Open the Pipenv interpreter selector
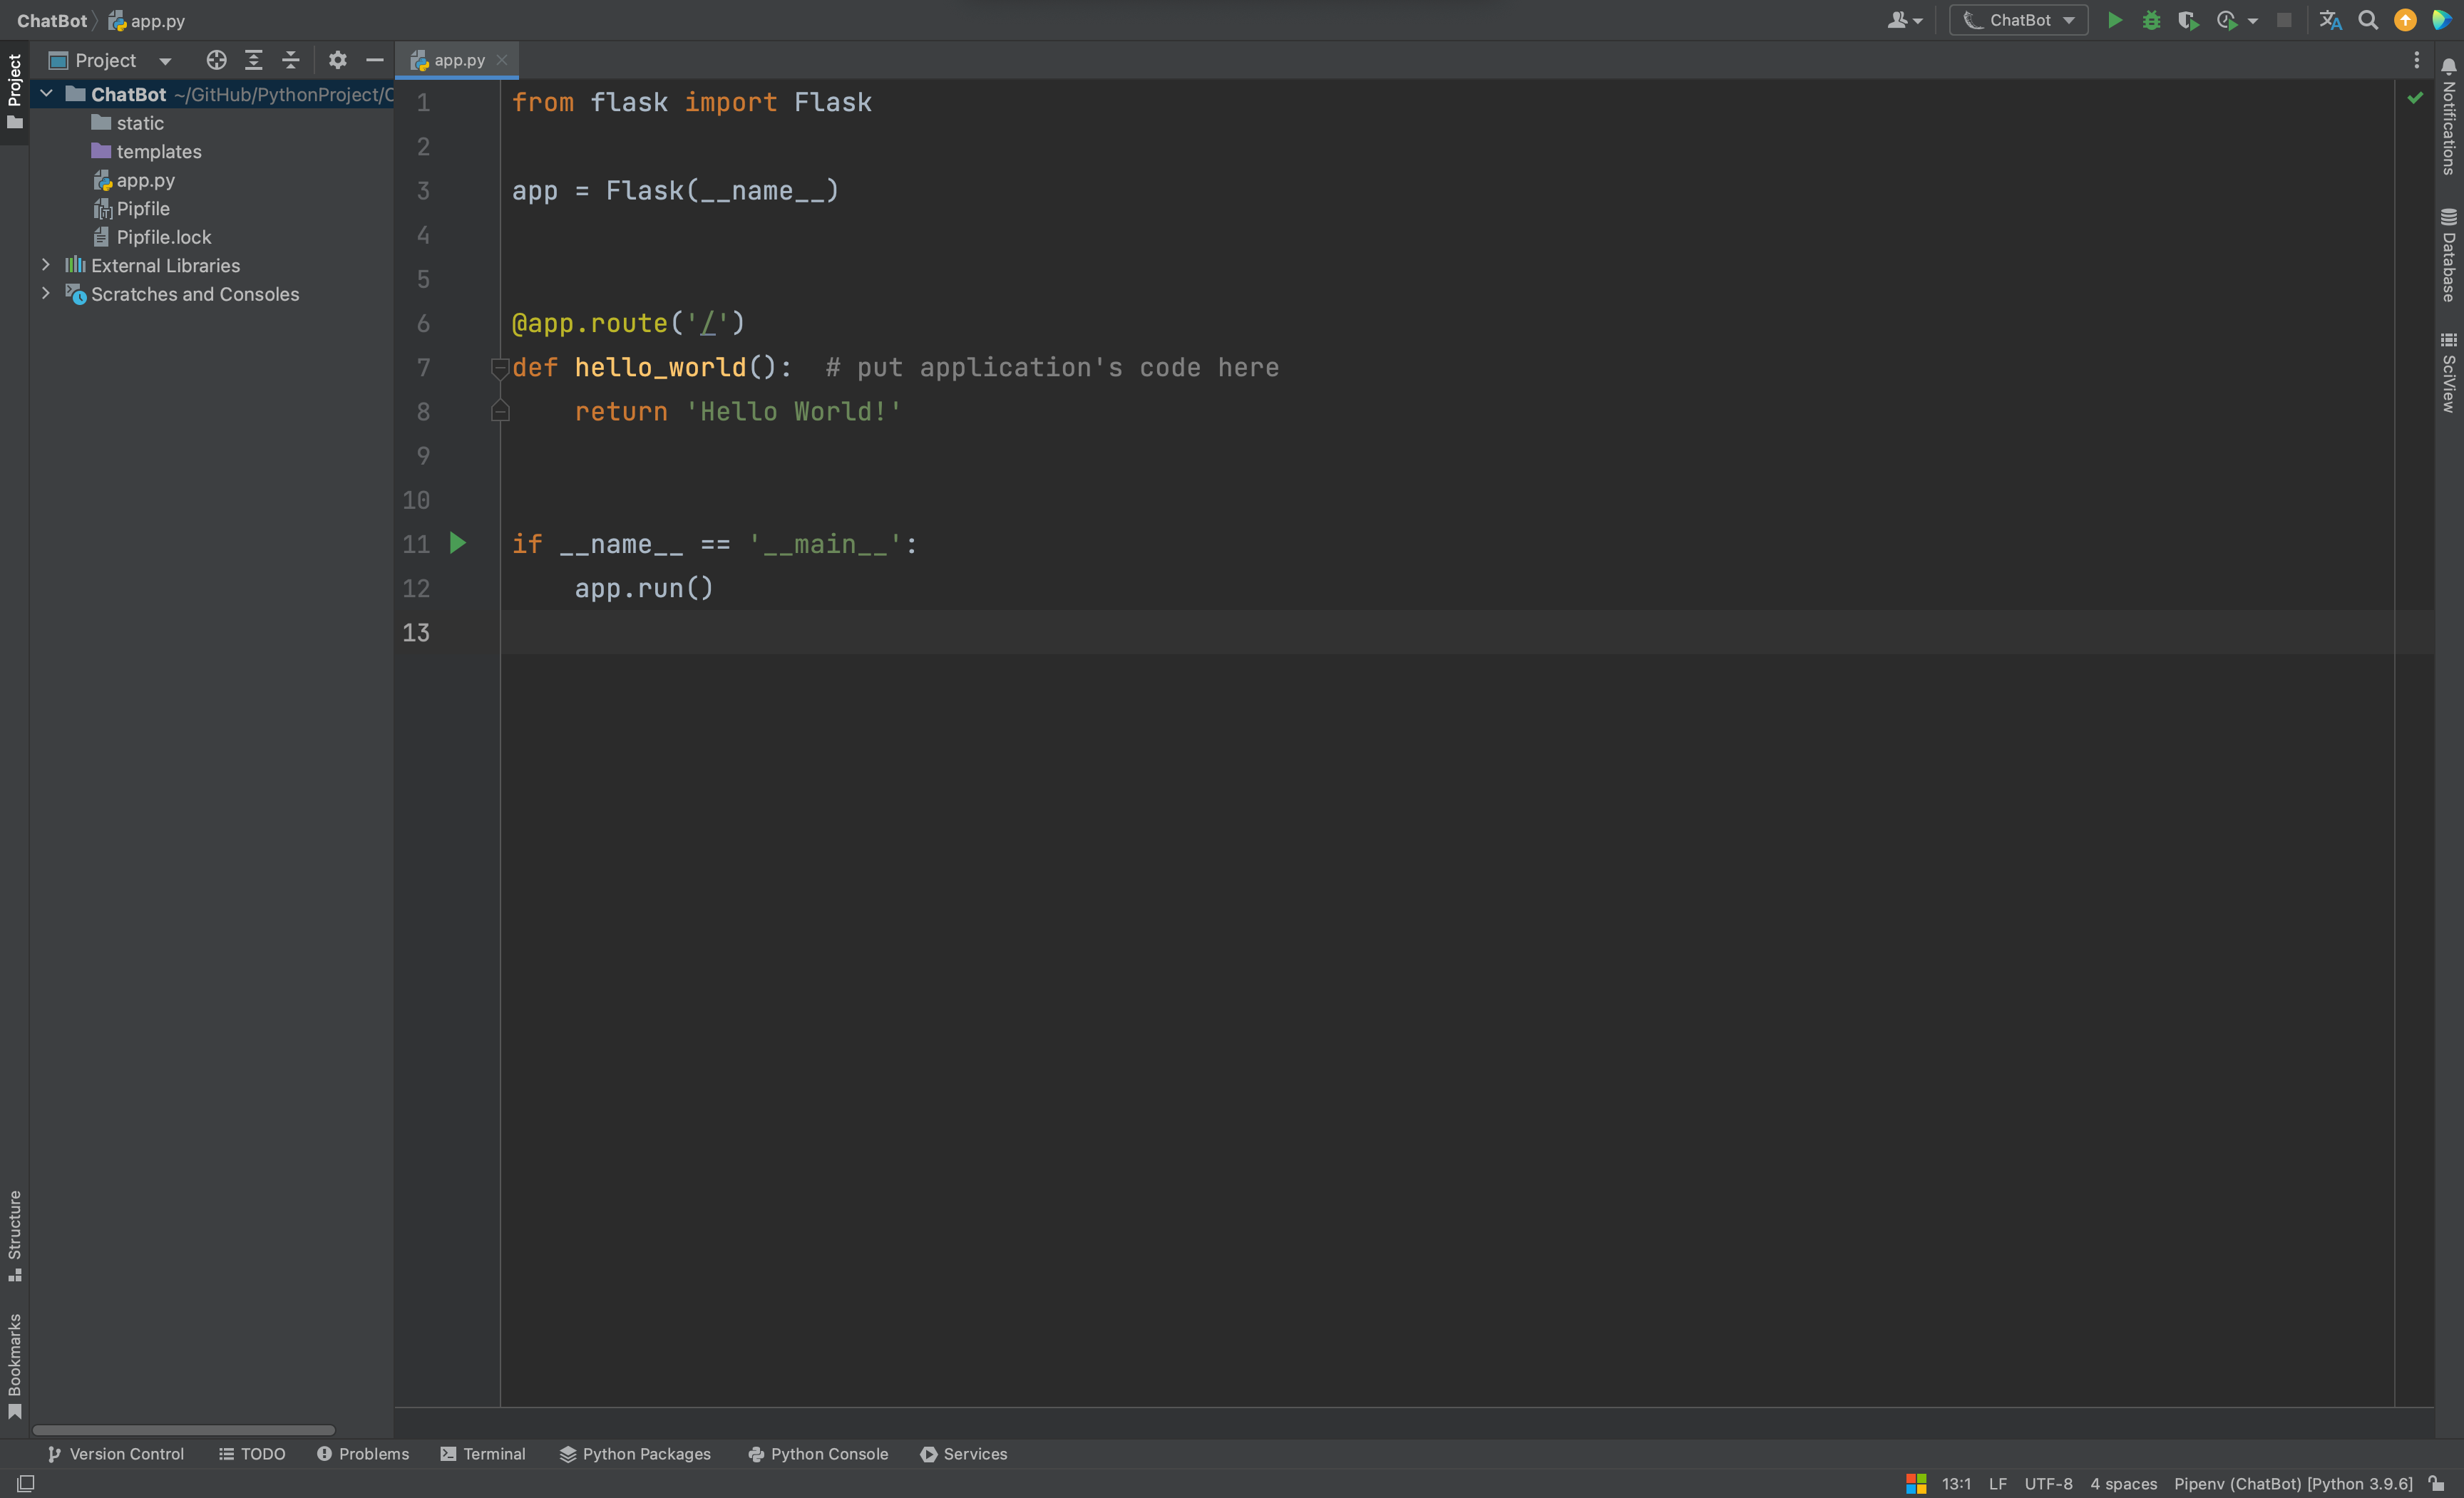The width and height of the screenshot is (2464, 1498). pyautogui.click(x=2293, y=1484)
